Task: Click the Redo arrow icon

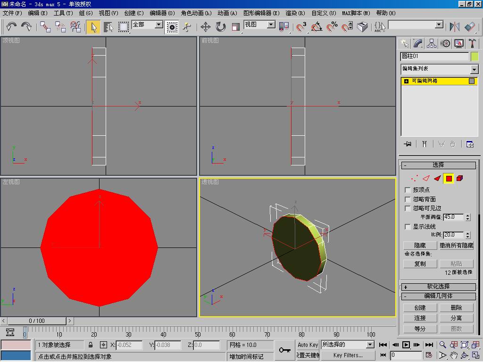Action: click(26, 27)
